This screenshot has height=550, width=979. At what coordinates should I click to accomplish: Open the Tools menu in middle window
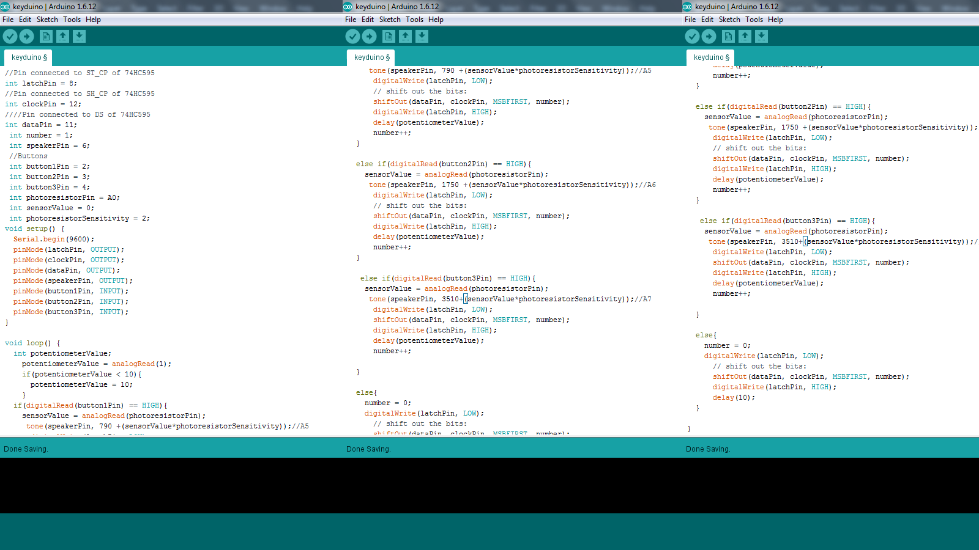pyautogui.click(x=414, y=20)
